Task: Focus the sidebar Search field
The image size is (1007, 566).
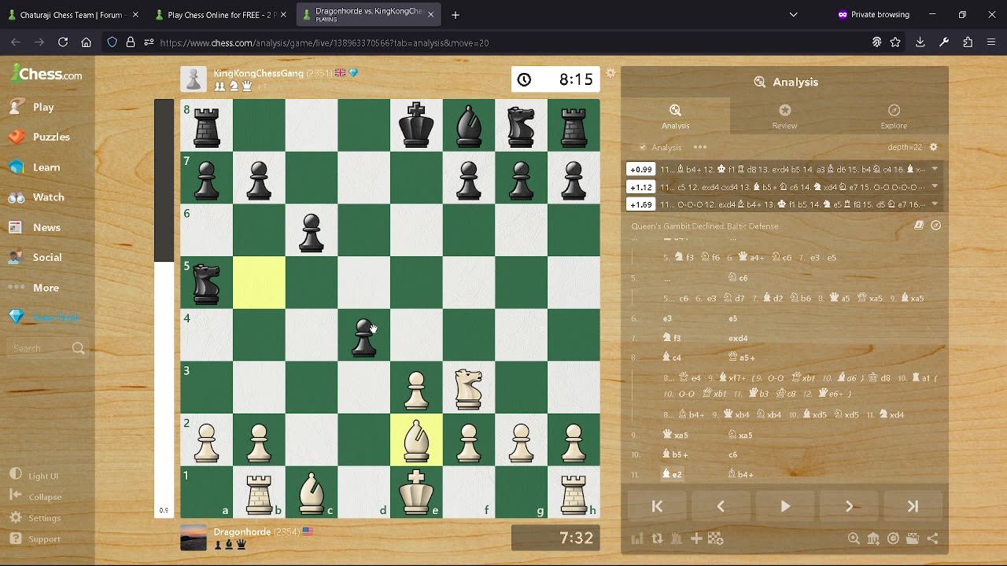Action: coord(49,348)
